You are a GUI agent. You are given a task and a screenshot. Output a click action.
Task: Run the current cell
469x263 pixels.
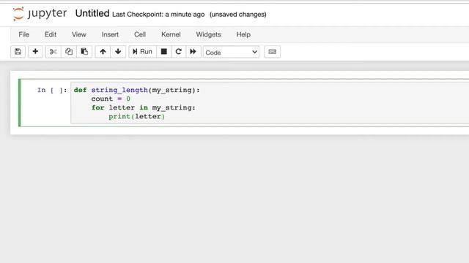(x=142, y=52)
